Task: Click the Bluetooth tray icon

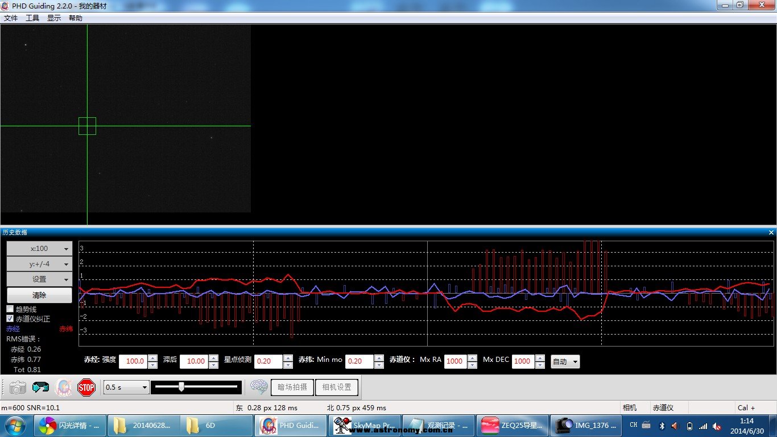Action: click(662, 426)
